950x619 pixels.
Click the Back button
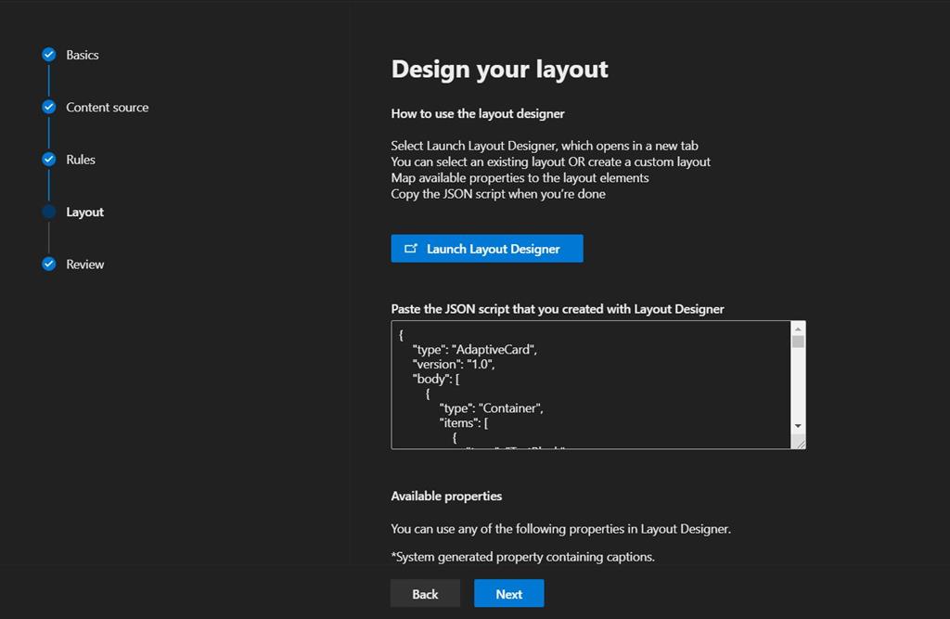point(425,593)
